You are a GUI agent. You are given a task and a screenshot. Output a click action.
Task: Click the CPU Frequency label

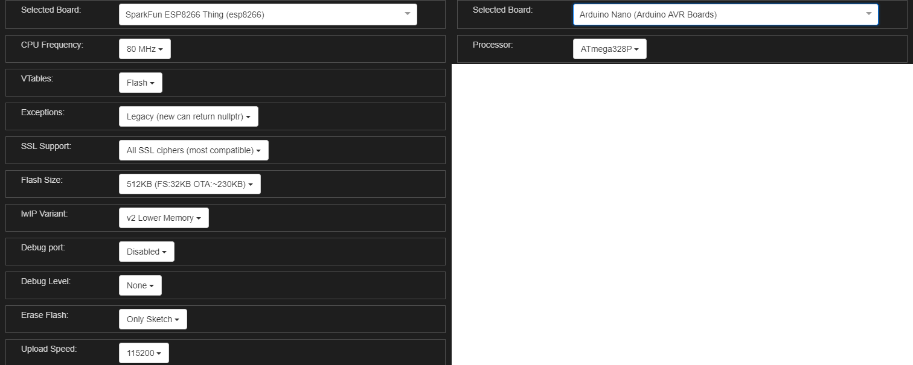click(x=52, y=45)
